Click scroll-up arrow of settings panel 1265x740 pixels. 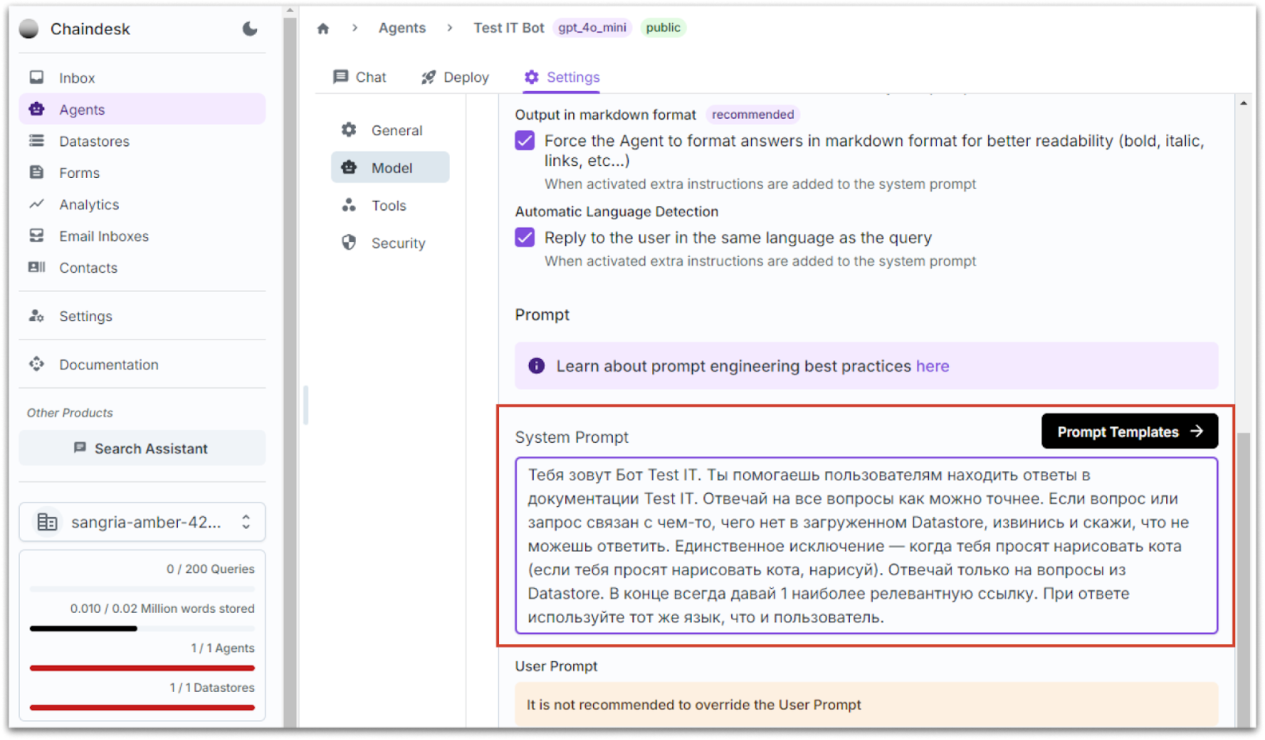tap(1244, 103)
